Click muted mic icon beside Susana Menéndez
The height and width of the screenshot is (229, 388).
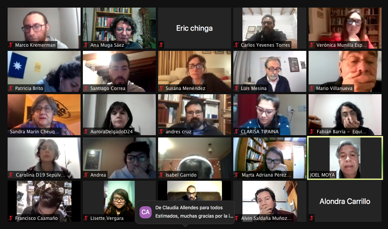pyautogui.click(x=161, y=88)
